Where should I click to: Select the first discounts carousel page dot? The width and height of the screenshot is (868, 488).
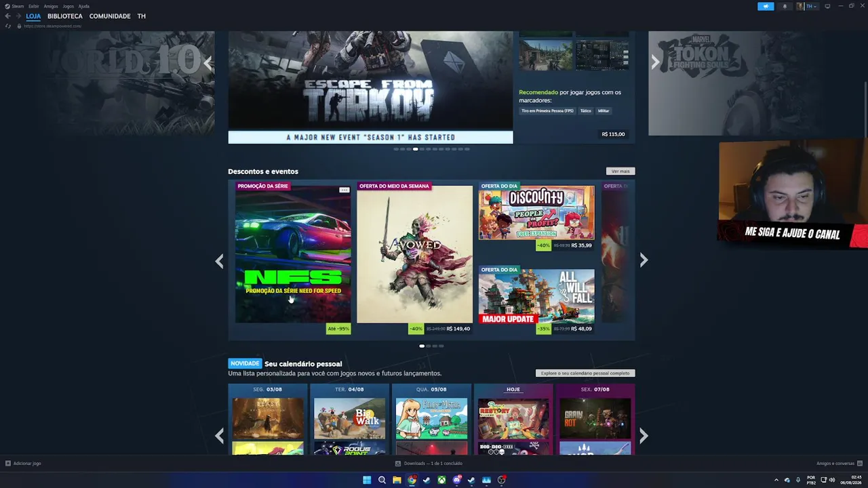click(x=422, y=346)
